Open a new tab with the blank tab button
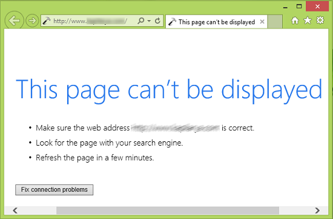This screenshot has height=219, width=333. pos(275,21)
